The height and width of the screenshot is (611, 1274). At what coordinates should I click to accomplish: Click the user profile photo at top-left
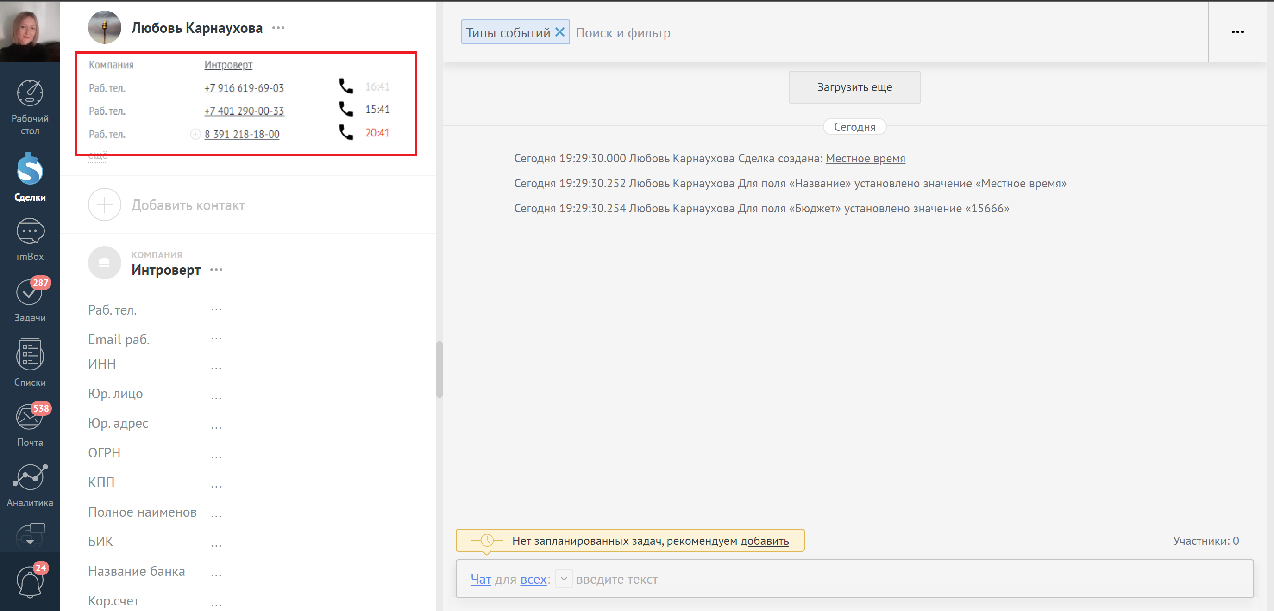pyautogui.click(x=30, y=31)
